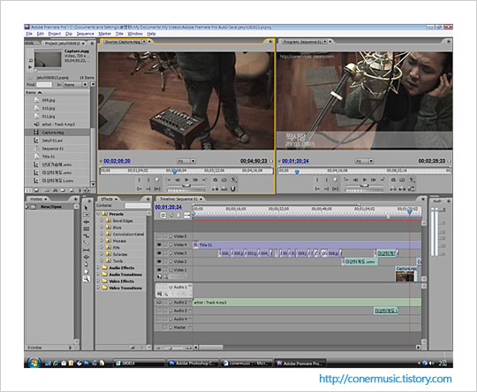The height and width of the screenshot is (392, 477).
Task: Toggle Video 5 track output box
Action: (x=159, y=236)
